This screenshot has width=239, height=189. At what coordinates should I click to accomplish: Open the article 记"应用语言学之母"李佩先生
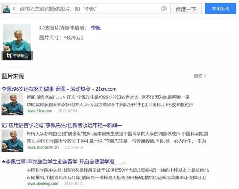(62, 126)
